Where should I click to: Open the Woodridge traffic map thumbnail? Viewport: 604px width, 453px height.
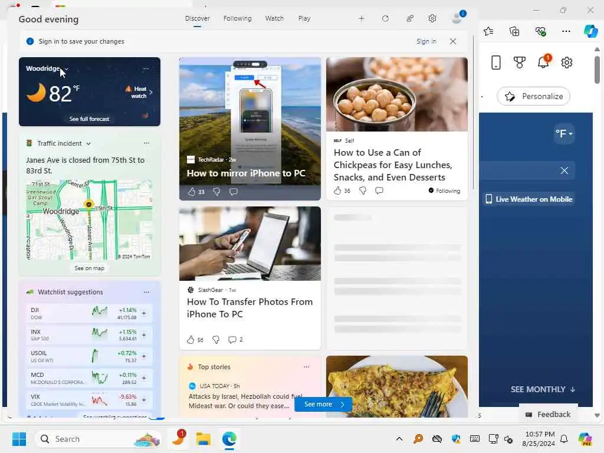(90, 219)
